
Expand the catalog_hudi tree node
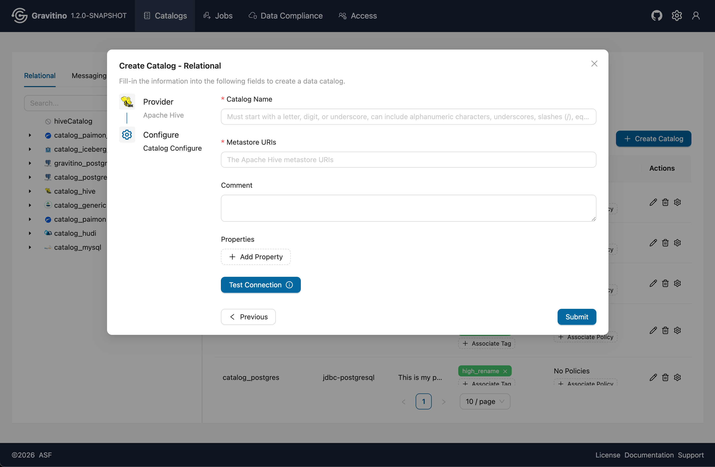click(x=30, y=233)
